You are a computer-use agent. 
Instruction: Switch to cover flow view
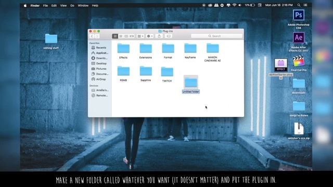132,36
